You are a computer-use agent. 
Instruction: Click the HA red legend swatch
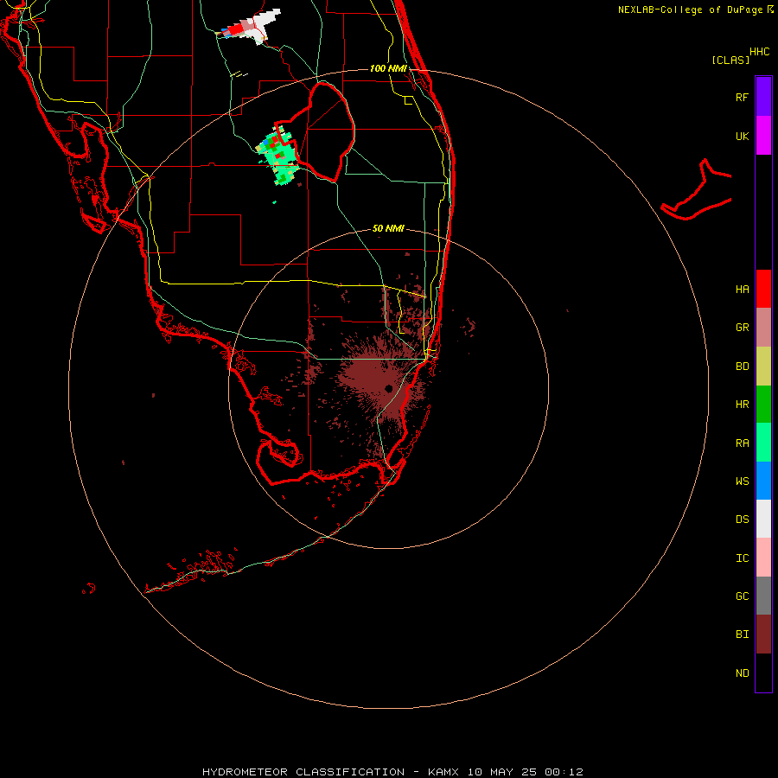click(763, 289)
